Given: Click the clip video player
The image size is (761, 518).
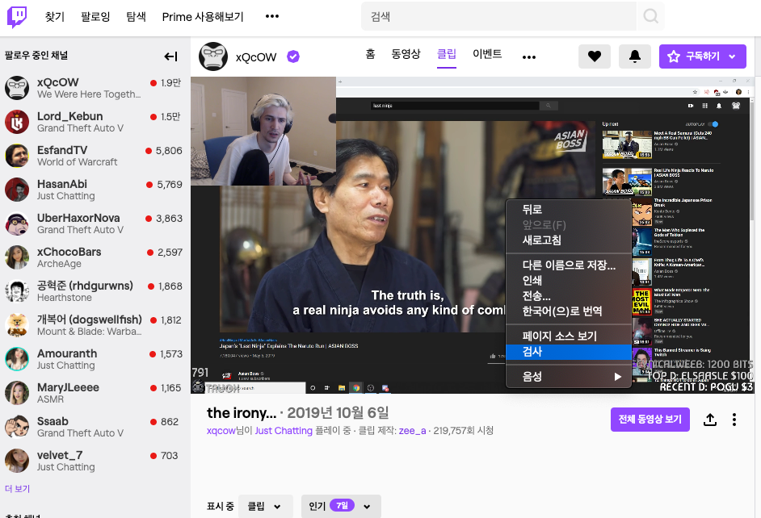Looking at the screenshot, I should (x=473, y=235).
